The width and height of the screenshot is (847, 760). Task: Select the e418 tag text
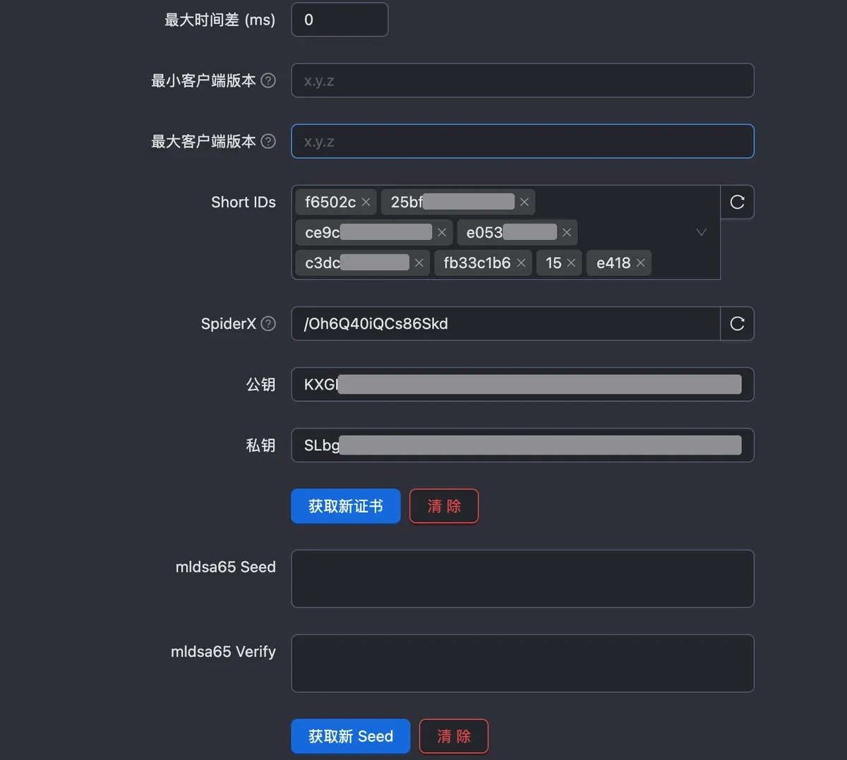coord(613,263)
